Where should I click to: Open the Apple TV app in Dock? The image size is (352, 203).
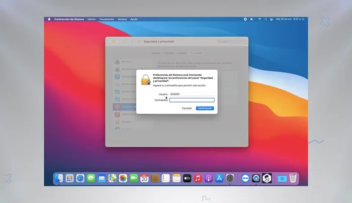[187, 178]
